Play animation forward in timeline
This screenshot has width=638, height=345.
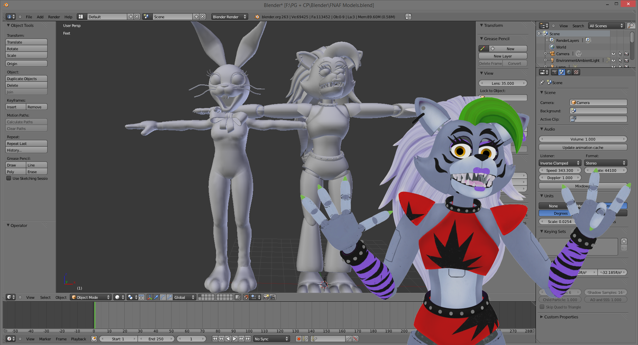point(235,339)
